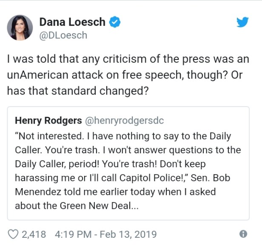Screen dimensions: 262x248
Task: Open the tweet info icon
Action: [x=243, y=234]
